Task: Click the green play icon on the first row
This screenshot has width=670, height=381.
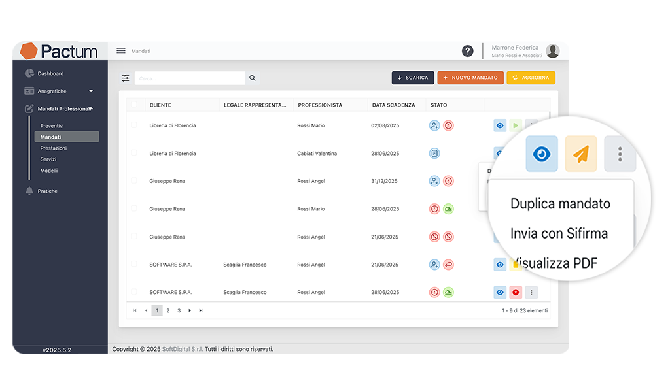Action: [x=515, y=125]
